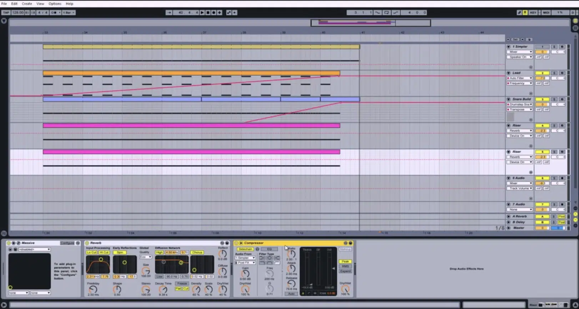Open the Options menu
The width and height of the screenshot is (579, 309).
[55, 4]
